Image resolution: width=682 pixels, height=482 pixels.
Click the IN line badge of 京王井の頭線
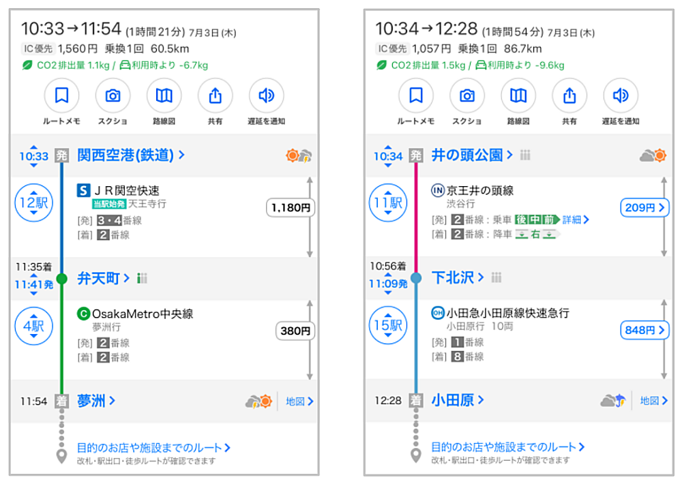(x=438, y=190)
